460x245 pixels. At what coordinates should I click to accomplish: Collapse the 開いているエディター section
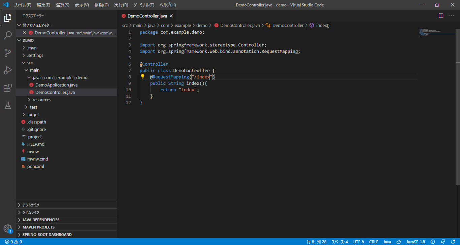click(66, 25)
